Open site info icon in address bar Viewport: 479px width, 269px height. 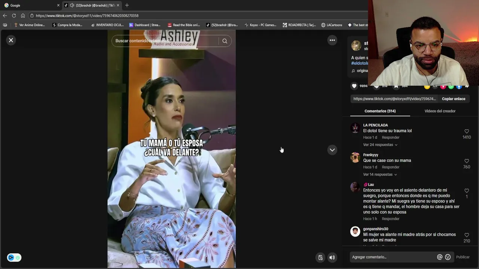[x=32, y=16]
